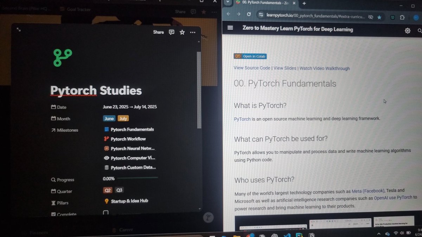Screen dimensions: 422x237
Task: Click the Notion popup vertical scrollbar
Action: coord(199,90)
